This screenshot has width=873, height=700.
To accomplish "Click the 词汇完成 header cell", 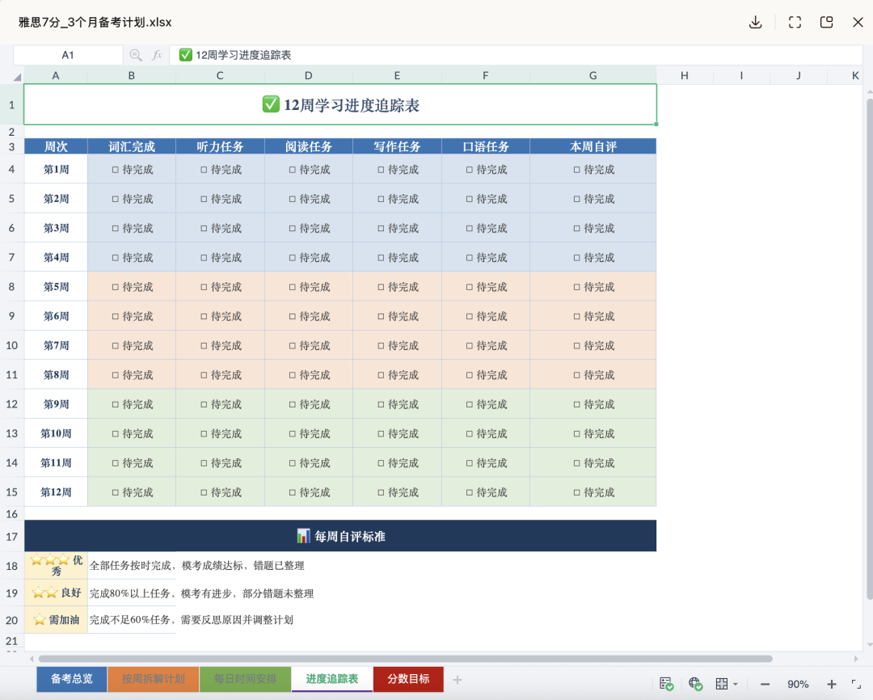I will pyautogui.click(x=132, y=146).
